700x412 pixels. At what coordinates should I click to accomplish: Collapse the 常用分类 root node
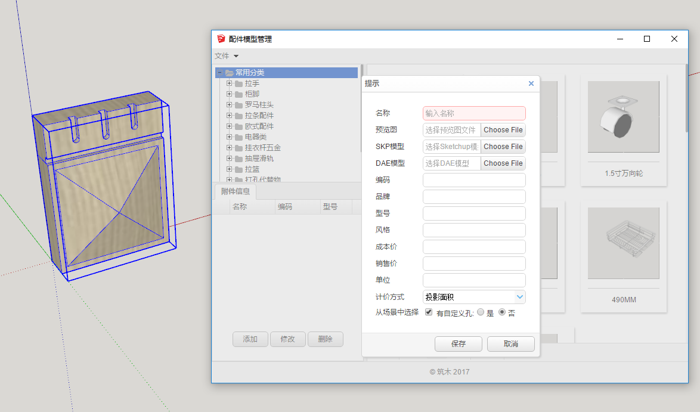(x=220, y=73)
